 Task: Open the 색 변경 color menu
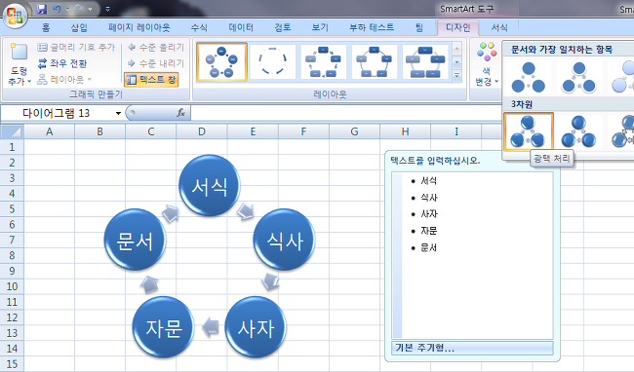487,64
